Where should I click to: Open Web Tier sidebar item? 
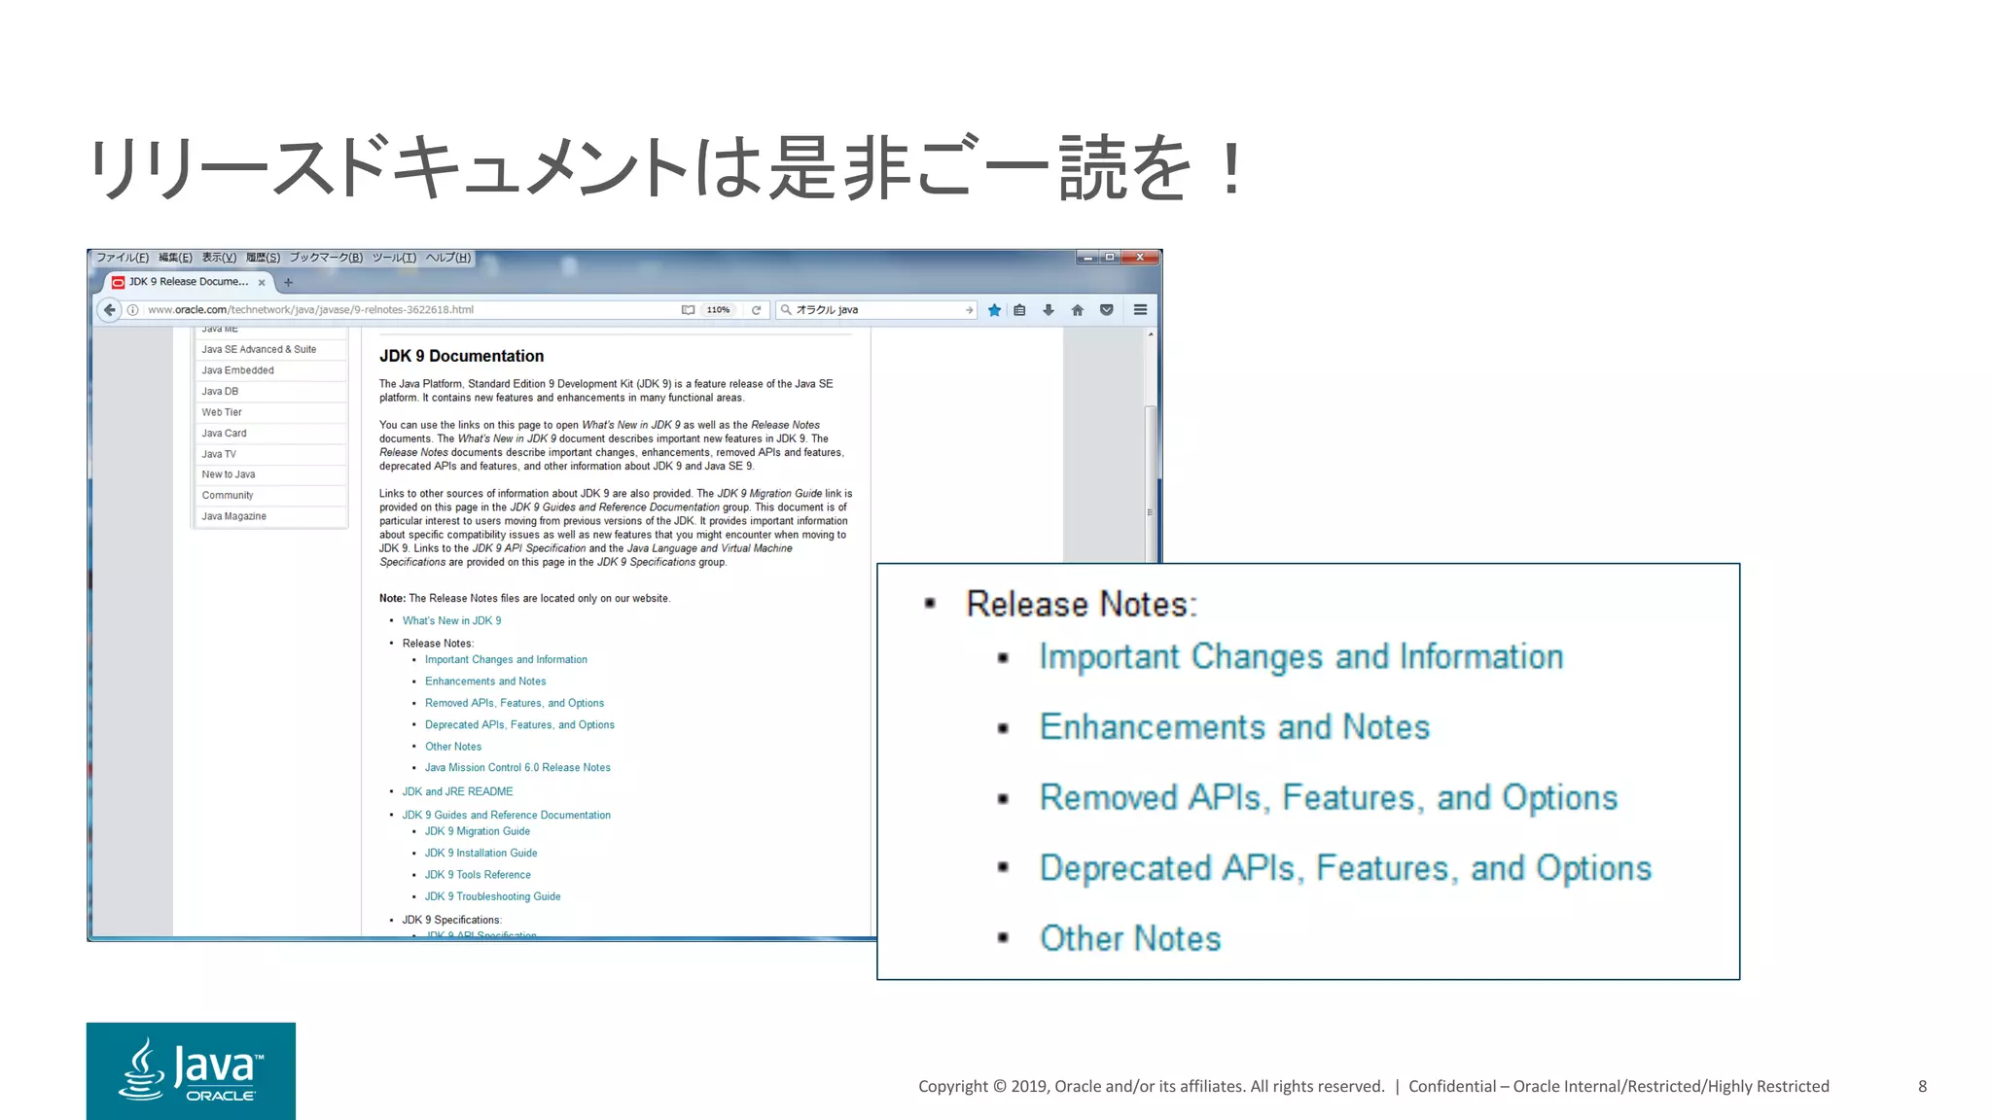(270, 412)
